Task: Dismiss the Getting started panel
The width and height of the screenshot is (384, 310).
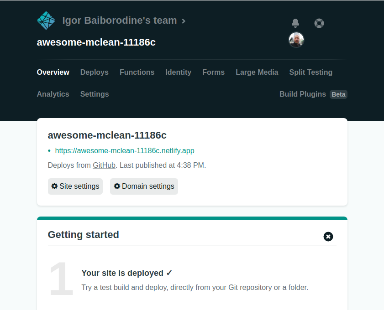Action: [328, 237]
